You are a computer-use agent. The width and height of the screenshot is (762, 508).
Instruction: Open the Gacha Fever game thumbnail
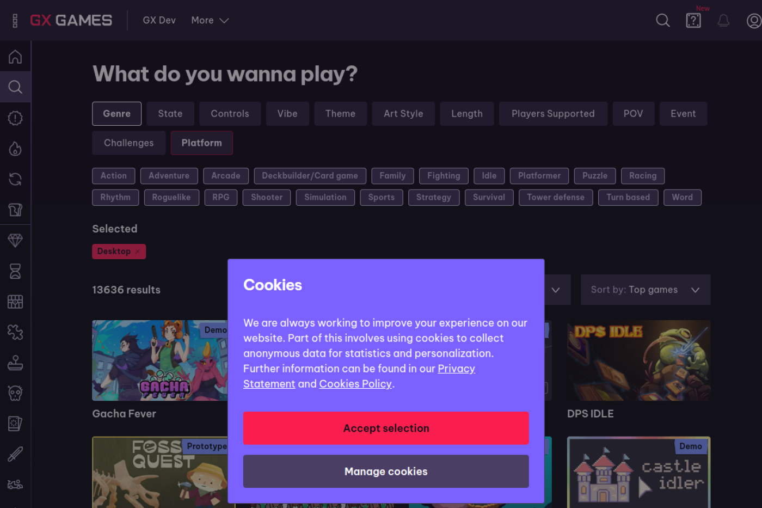pos(160,360)
